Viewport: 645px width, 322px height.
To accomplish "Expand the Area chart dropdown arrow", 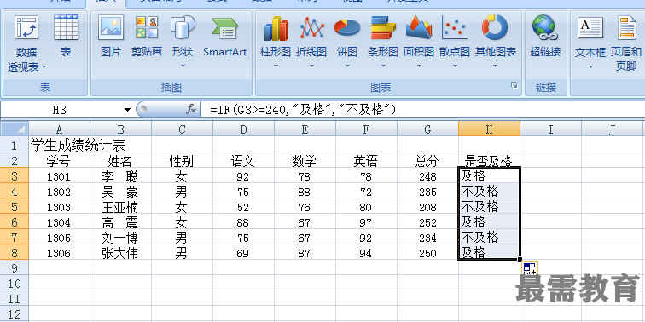I will click(419, 66).
